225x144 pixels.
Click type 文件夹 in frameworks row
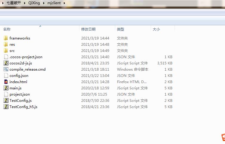122,38
